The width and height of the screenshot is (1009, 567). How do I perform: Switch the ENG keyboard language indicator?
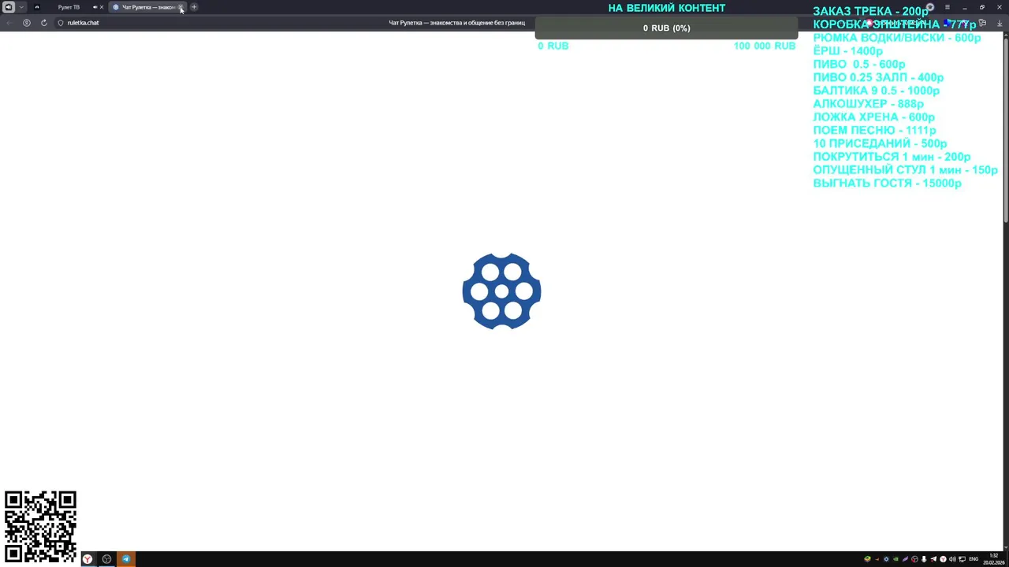974,559
